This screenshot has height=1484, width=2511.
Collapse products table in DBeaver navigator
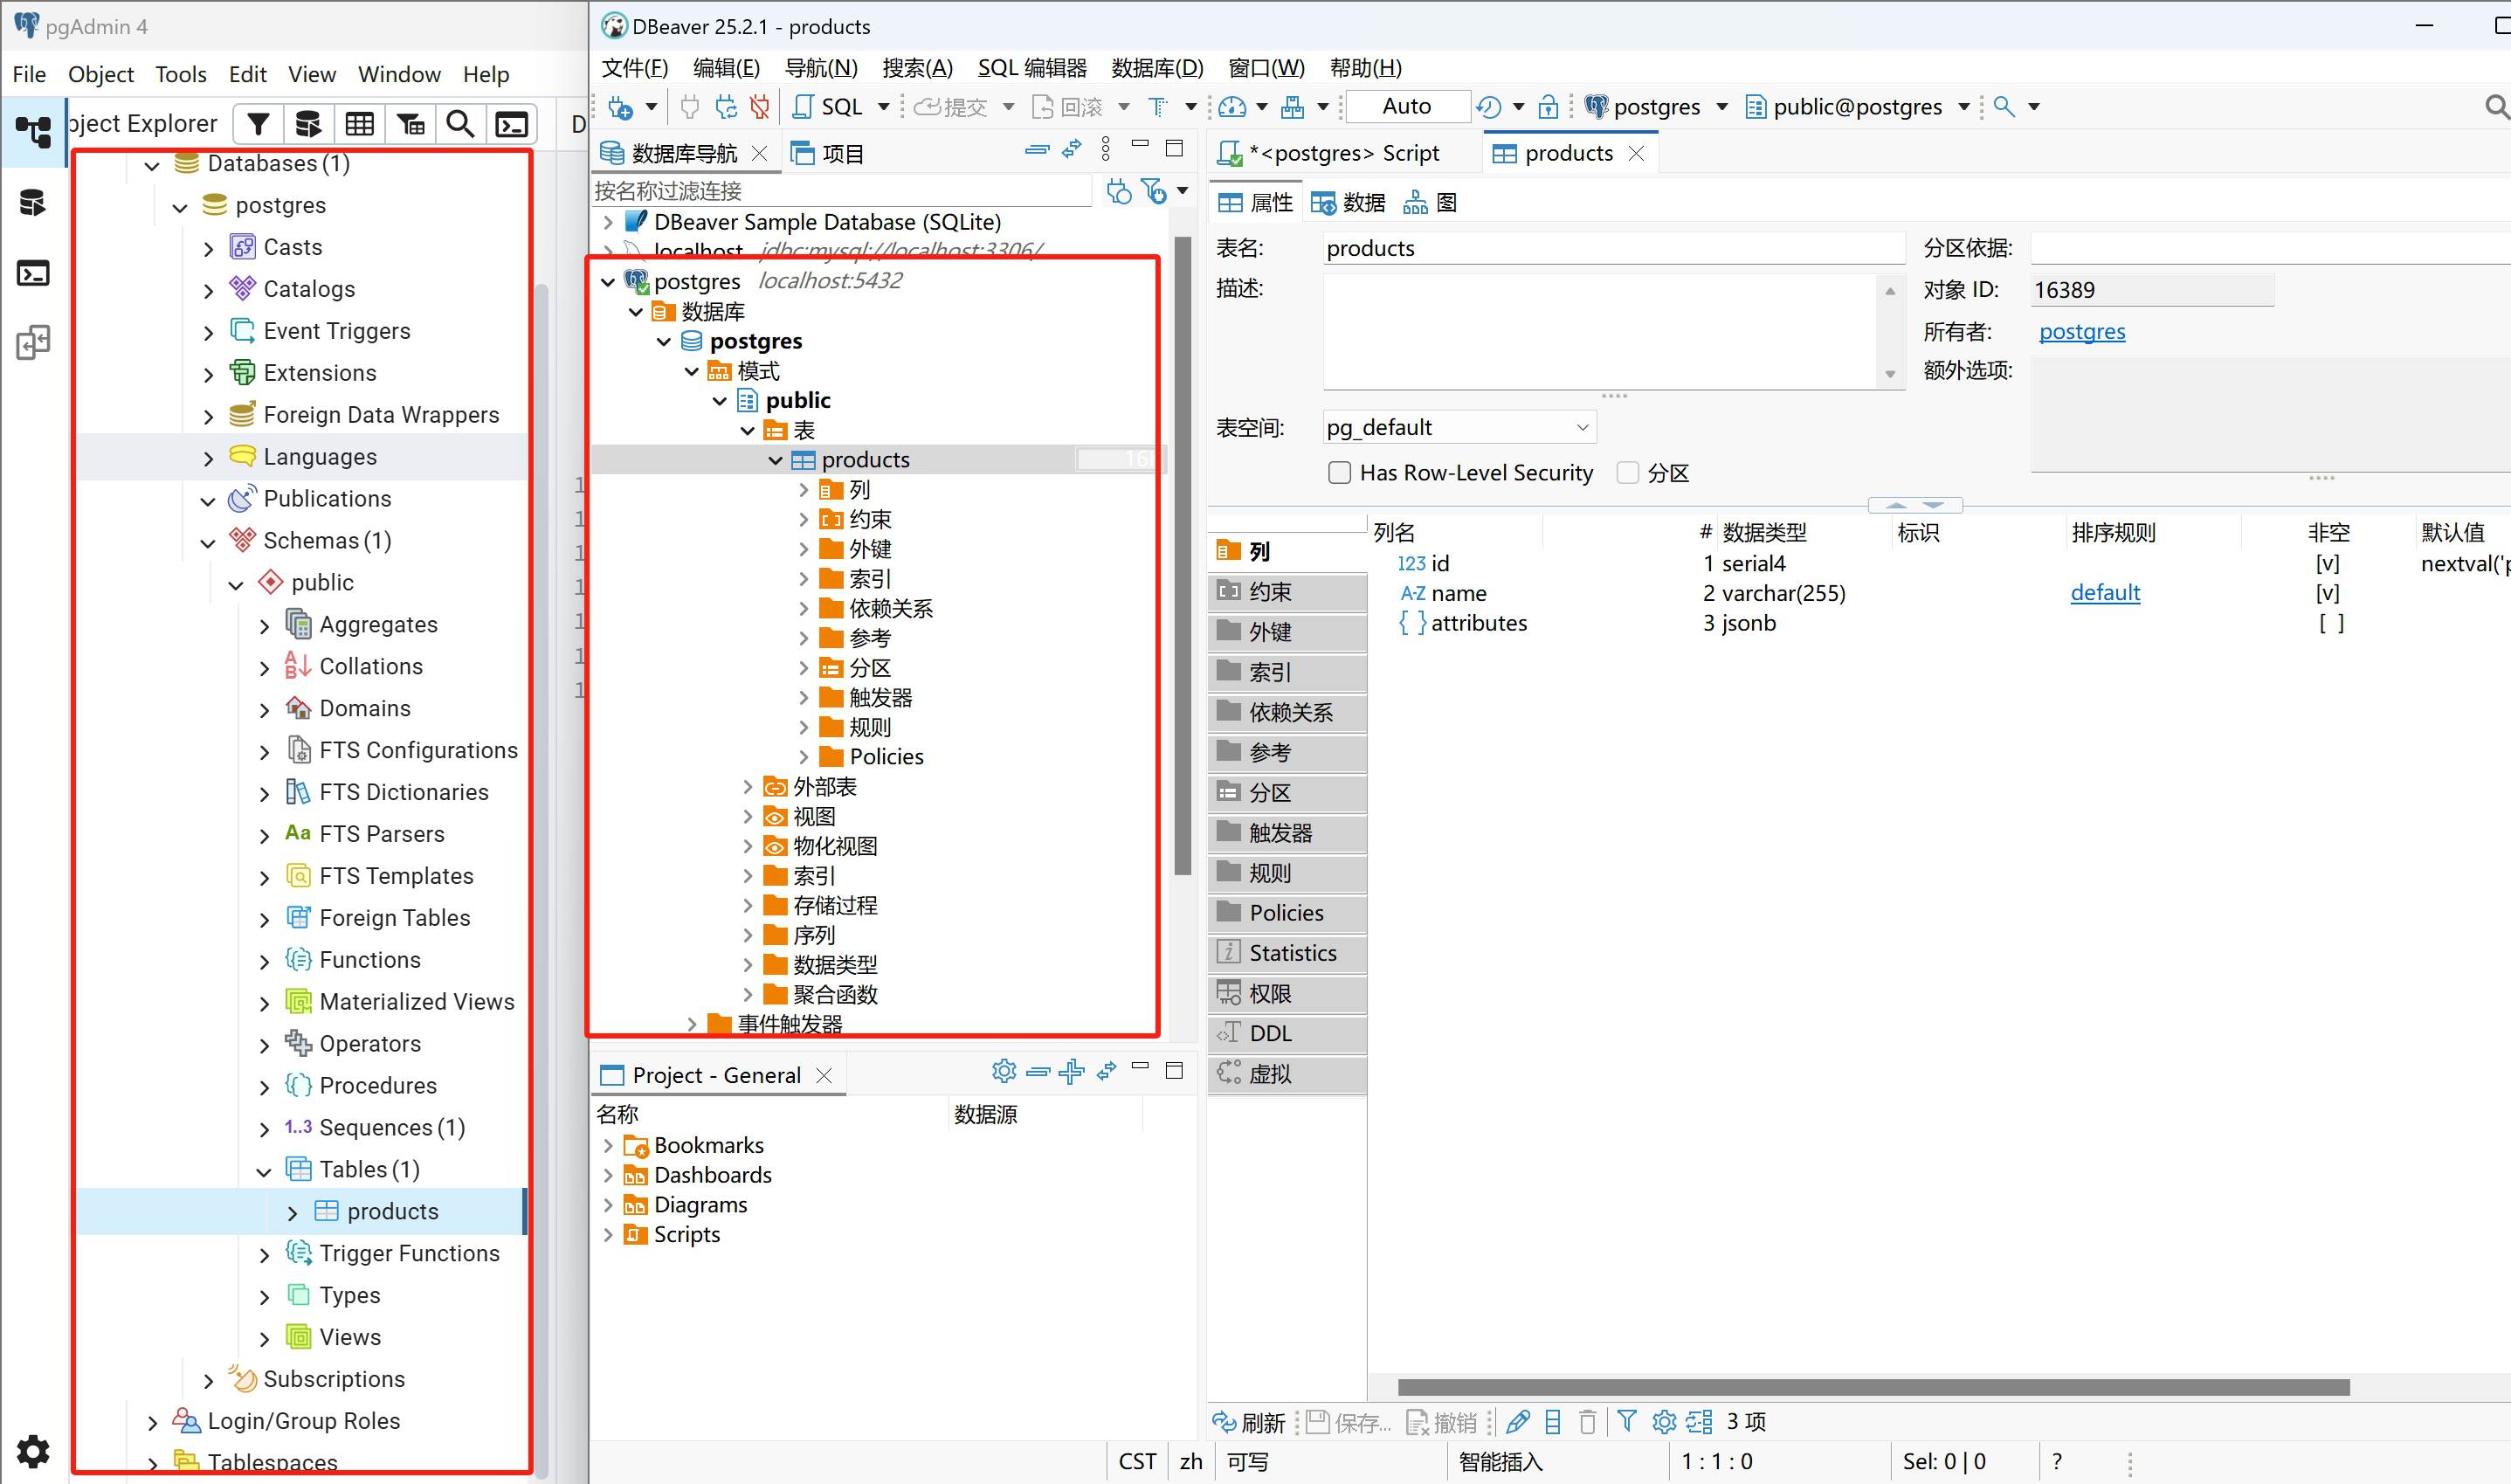(x=776, y=460)
